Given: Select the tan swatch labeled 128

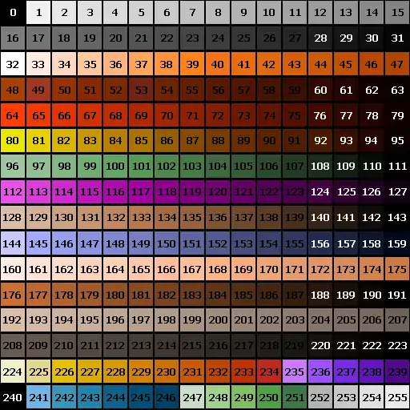Looking at the screenshot, I should point(13,217).
